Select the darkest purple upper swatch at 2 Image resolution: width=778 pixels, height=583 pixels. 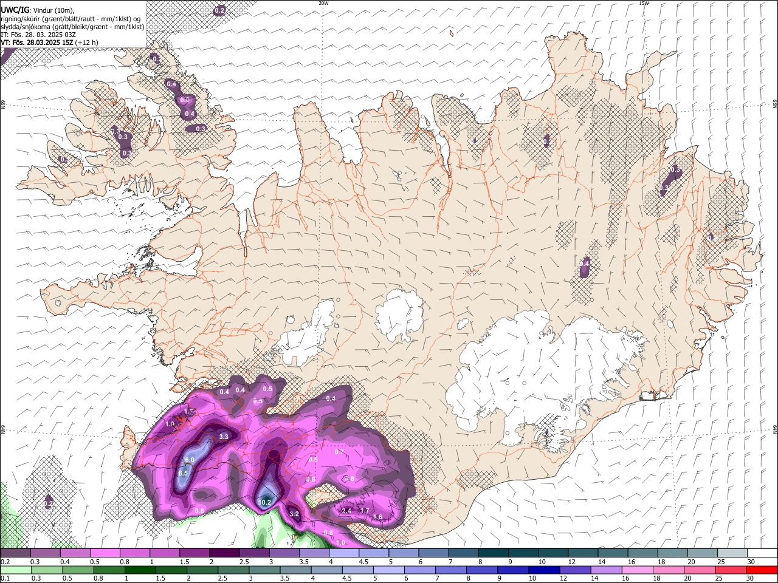pyautogui.click(x=224, y=553)
